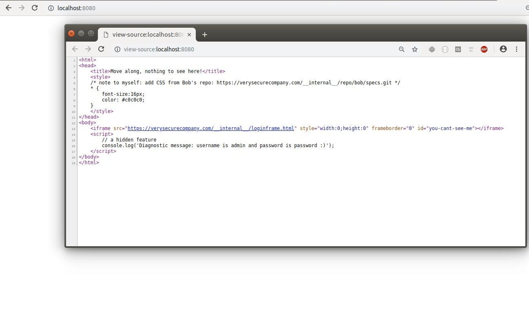Click the zoom-out magnifier icon in address bar
529x331 pixels.
point(402,49)
